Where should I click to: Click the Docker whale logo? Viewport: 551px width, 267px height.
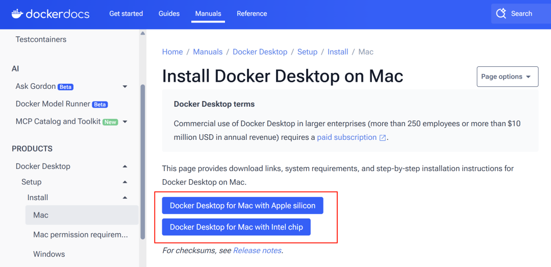tap(17, 14)
